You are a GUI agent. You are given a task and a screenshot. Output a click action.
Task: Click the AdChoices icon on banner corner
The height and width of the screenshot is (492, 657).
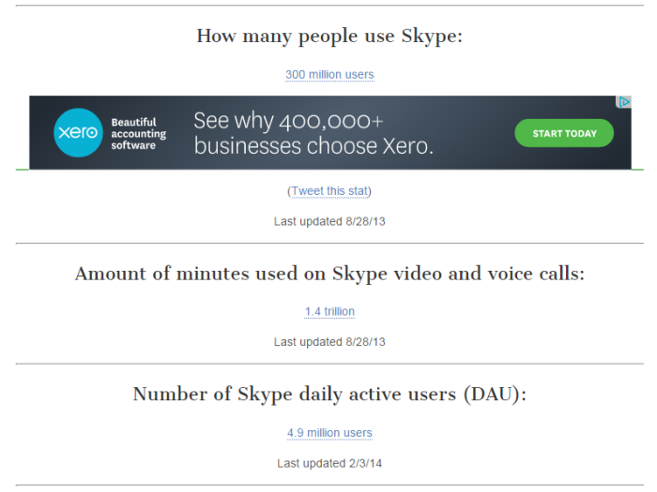[623, 101]
